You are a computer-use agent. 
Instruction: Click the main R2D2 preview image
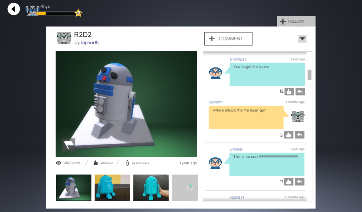point(126,104)
